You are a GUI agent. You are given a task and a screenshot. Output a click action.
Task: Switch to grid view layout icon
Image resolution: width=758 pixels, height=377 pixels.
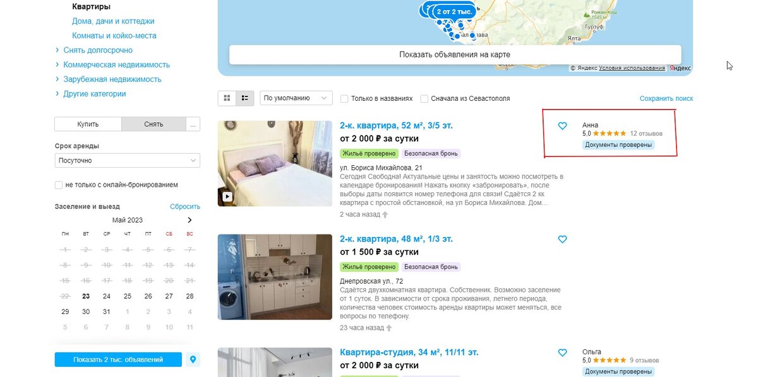[x=227, y=98]
